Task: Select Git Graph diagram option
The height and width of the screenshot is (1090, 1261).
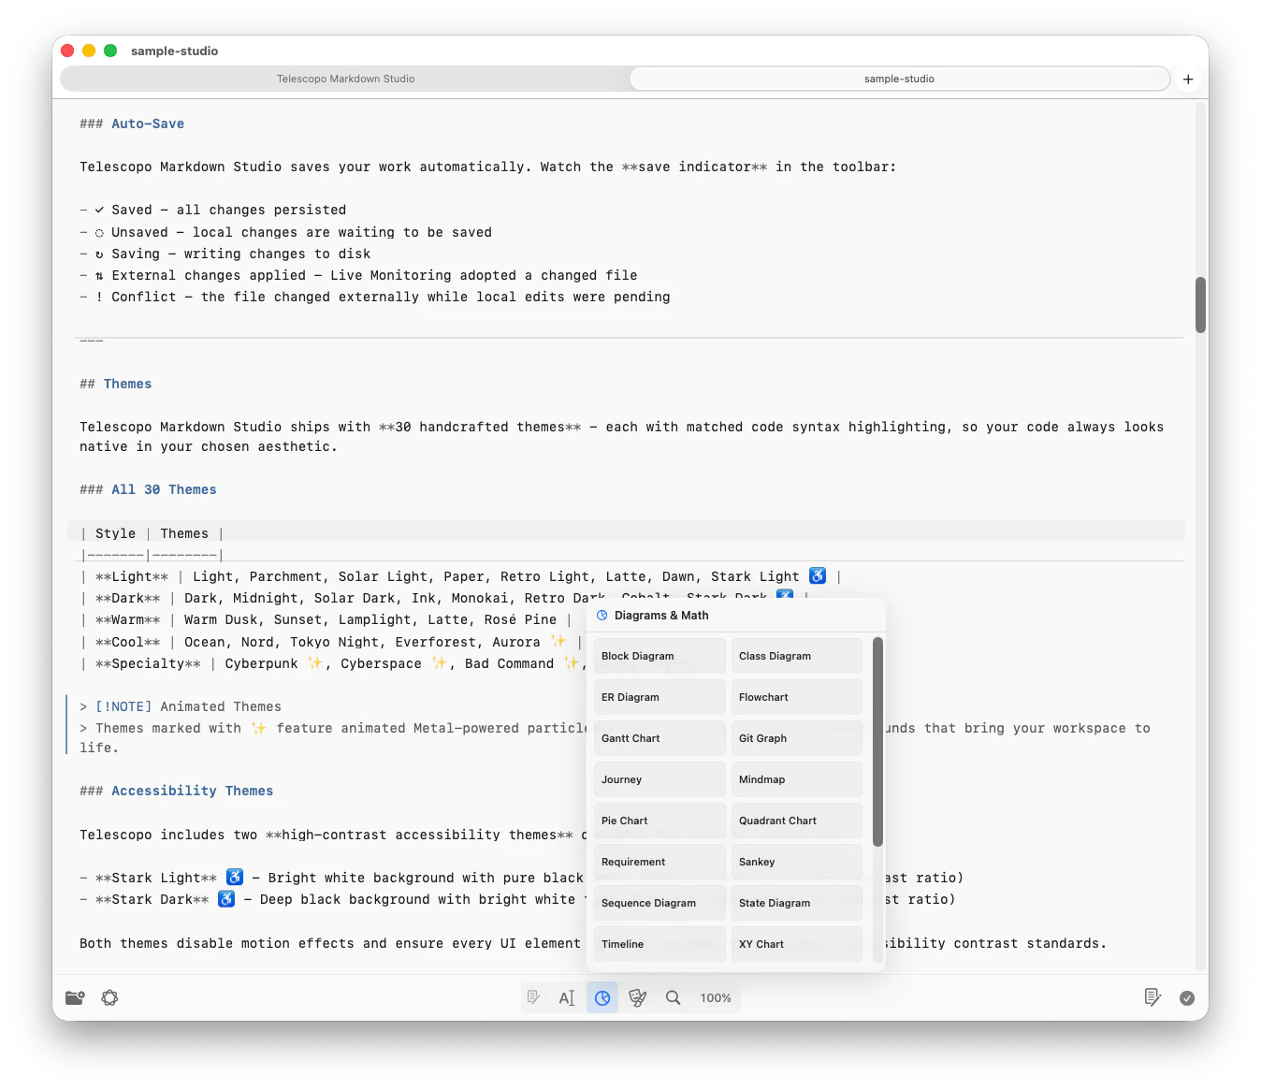Action: coord(797,738)
